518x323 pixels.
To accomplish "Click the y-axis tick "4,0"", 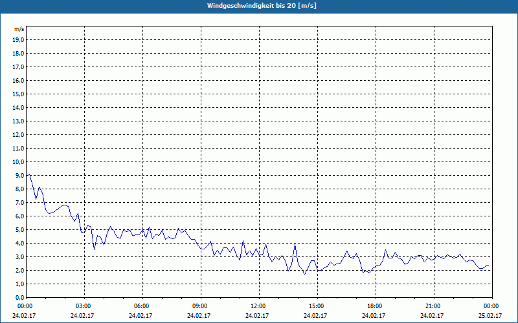I will pos(19,244).
